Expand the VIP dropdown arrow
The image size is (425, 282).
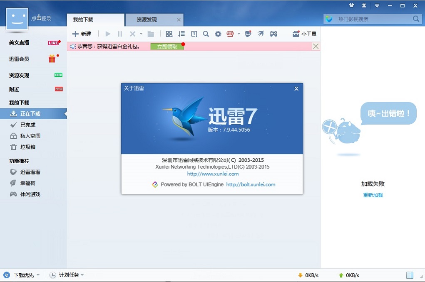(x=239, y=34)
